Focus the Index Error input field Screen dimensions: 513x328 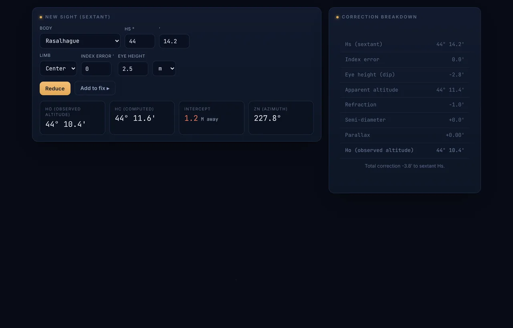[x=96, y=69]
